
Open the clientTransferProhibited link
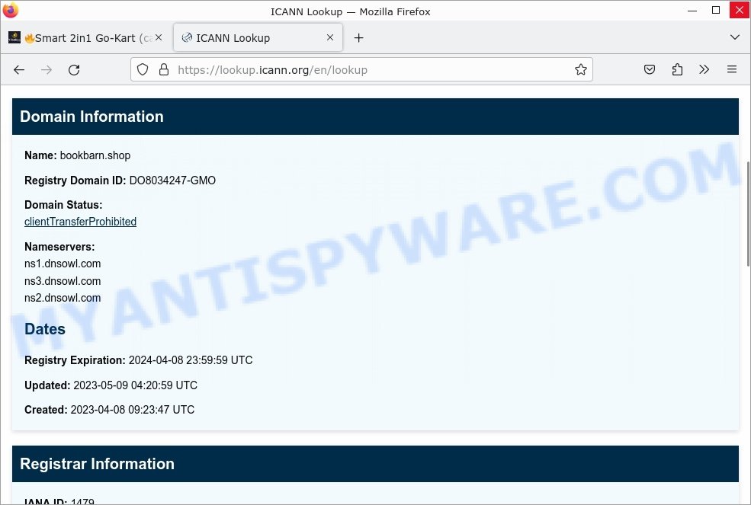coord(81,222)
